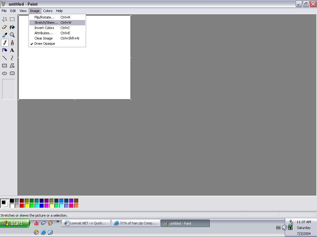This screenshot has height=237, width=317.
Task: Switch to the Lowyat.NET taskbar window
Action: pyautogui.click(x=86, y=223)
